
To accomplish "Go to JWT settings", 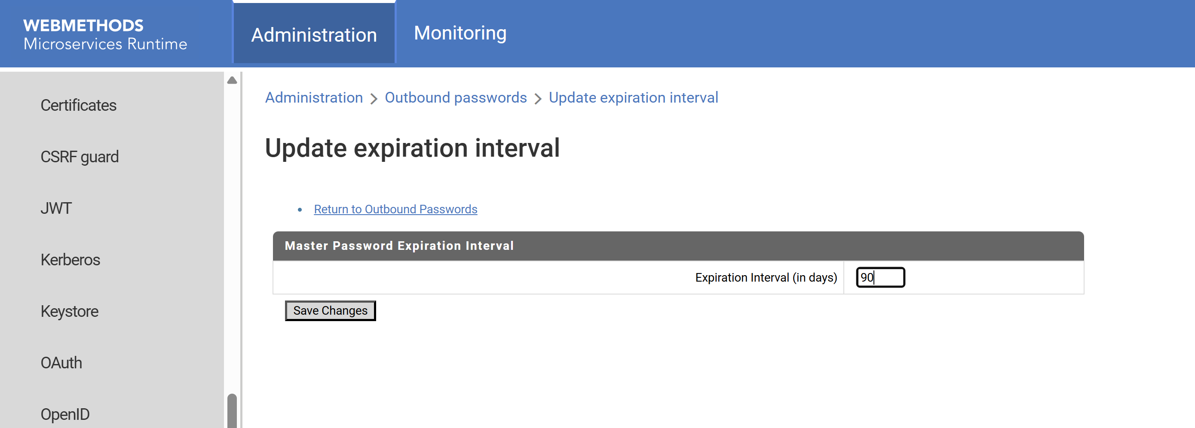I will point(56,208).
